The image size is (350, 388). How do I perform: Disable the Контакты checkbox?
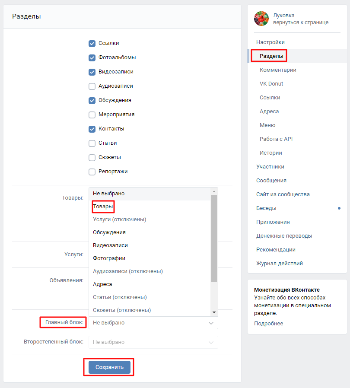(92, 129)
